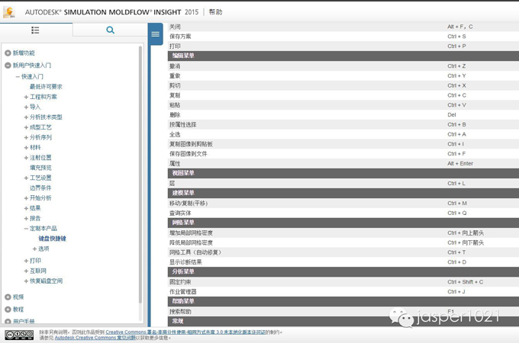
Task: Expand the 视频 circle plus icon
Action: [x=8, y=297]
